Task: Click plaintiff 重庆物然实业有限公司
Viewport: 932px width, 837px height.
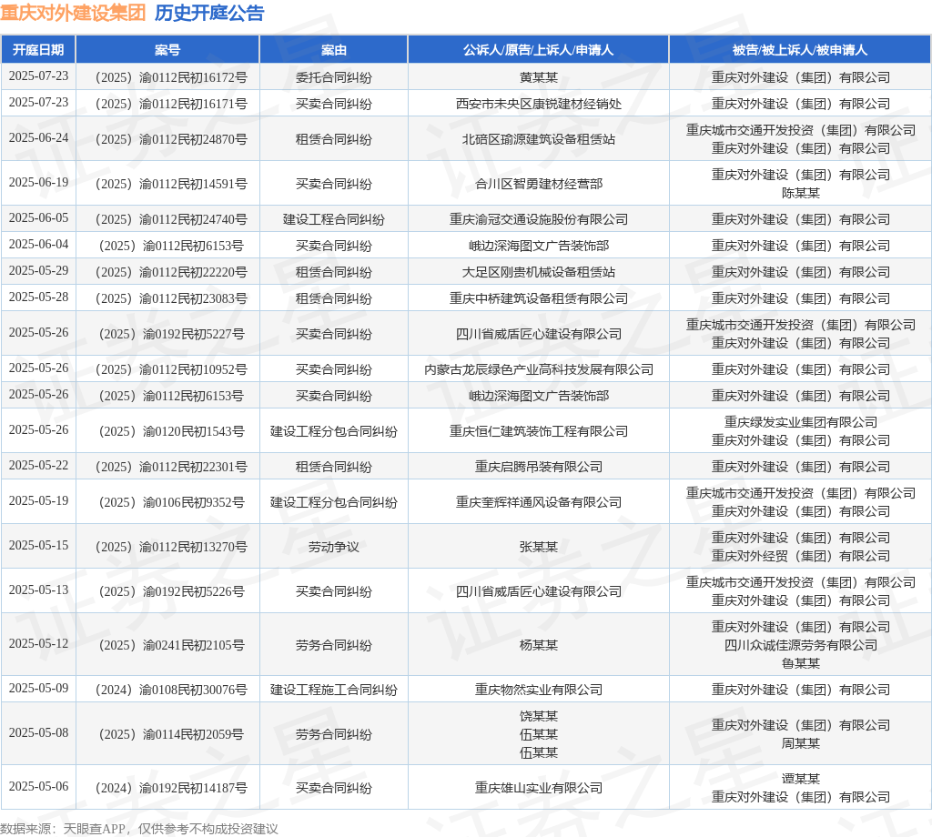Action: click(539, 690)
